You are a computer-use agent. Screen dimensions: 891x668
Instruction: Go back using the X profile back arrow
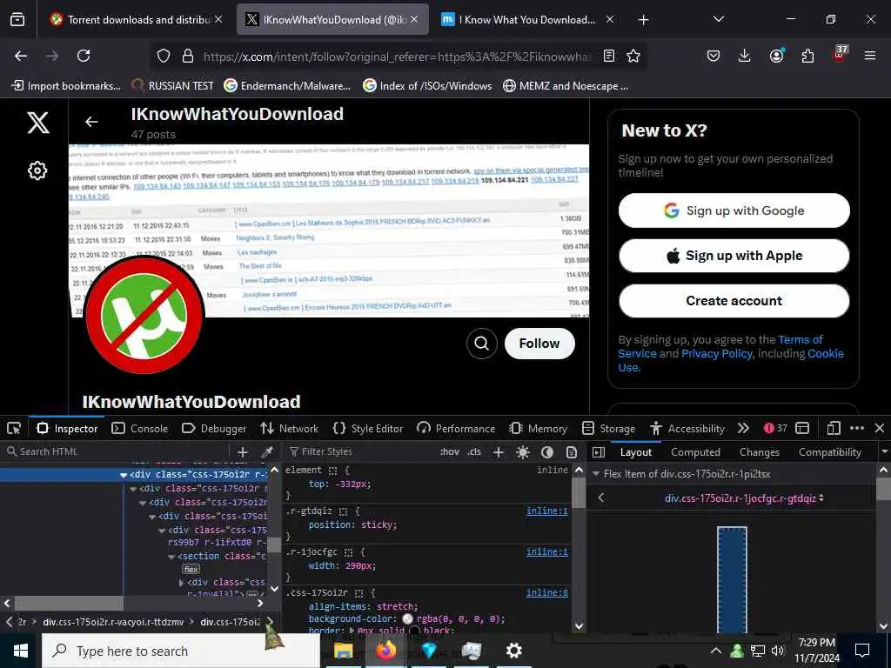(x=91, y=122)
